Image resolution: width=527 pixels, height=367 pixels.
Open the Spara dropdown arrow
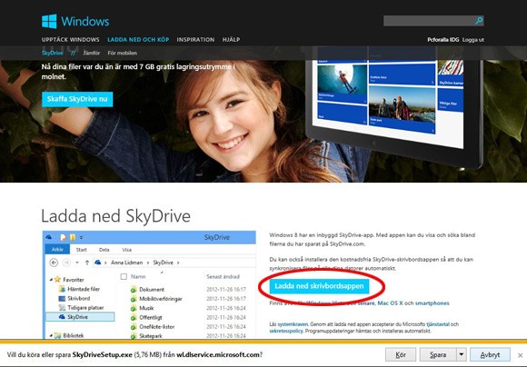point(462,355)
